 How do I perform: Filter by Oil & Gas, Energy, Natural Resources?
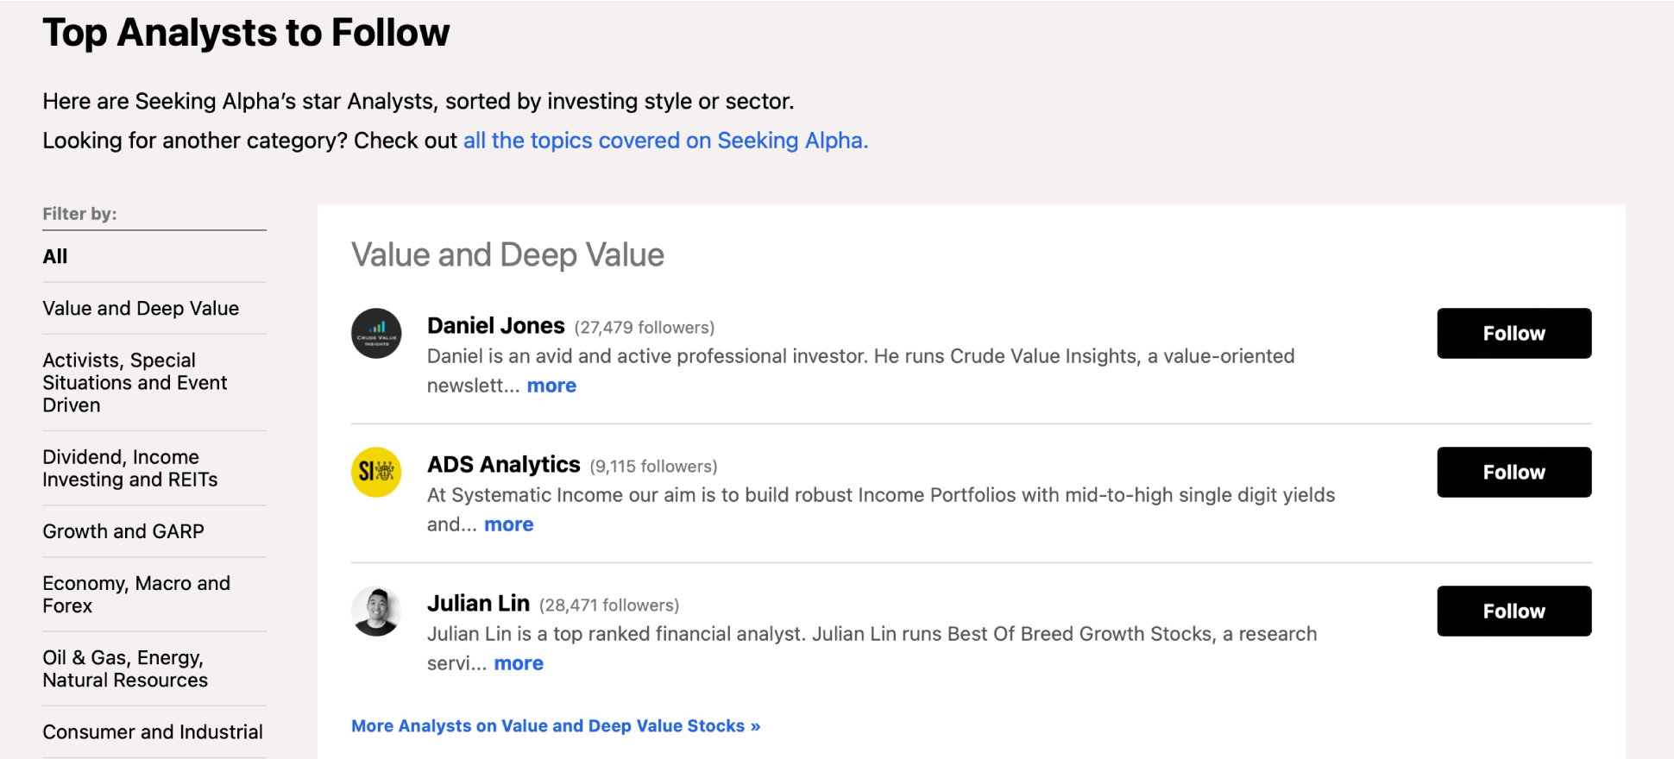click(x=125, y=668)
